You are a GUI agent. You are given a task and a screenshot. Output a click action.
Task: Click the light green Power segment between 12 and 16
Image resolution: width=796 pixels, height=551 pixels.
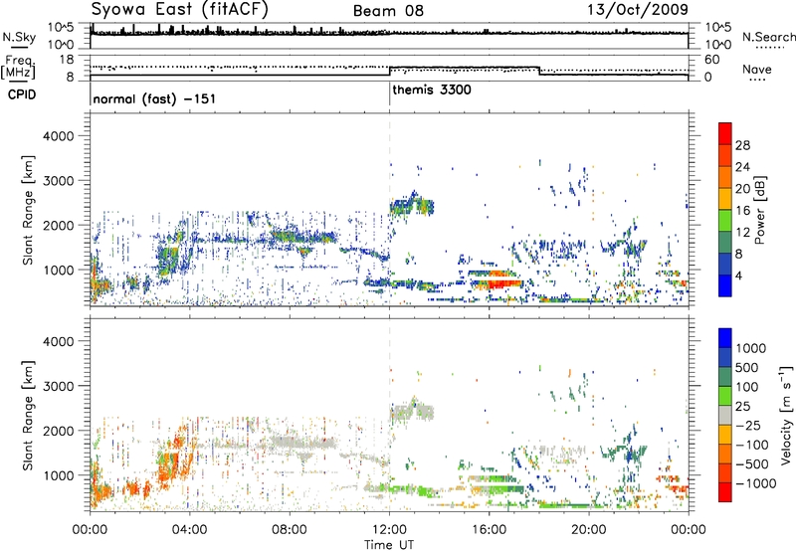[725, 220]
